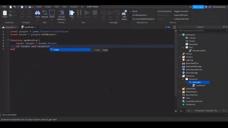Click the Add Watch icon

click(x=124, y=13)
